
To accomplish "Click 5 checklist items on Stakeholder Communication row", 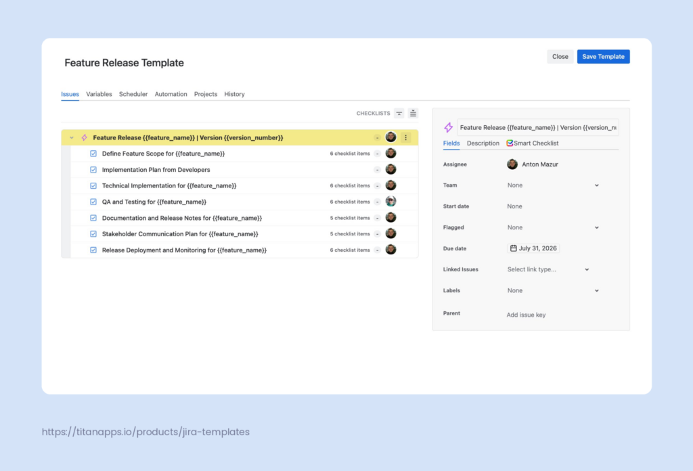I will (x=350, y=234).
